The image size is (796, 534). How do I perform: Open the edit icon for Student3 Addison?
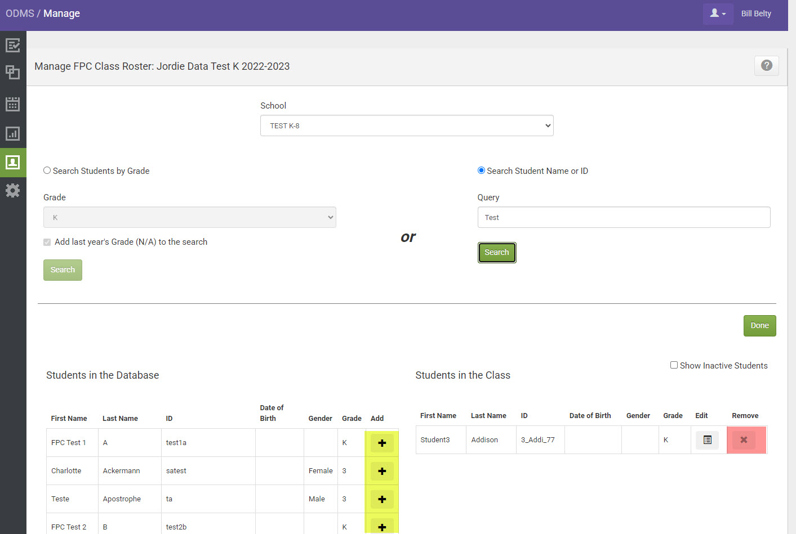707,440
